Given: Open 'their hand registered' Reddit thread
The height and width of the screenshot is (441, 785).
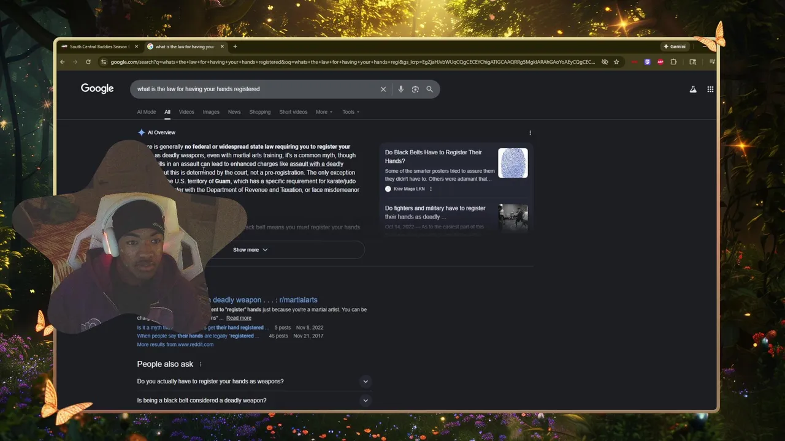Looking at the screenshot, I should [202, 328].
